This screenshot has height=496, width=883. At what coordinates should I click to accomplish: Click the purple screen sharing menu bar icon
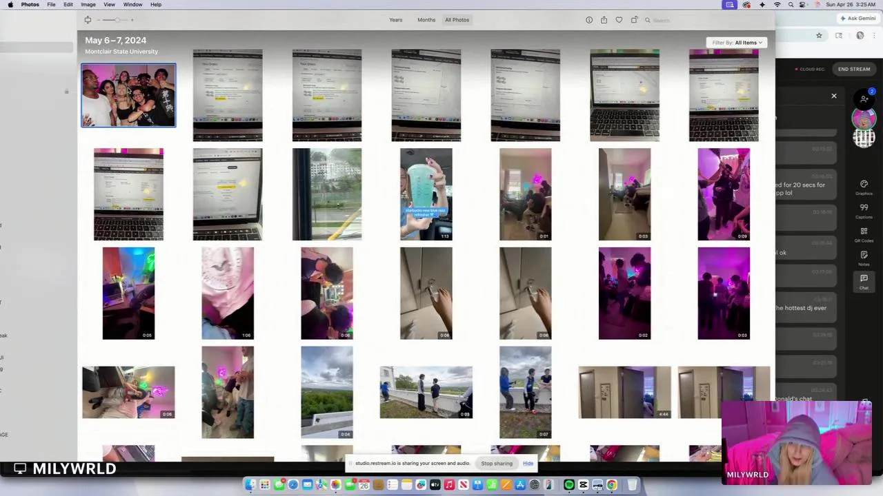(730, 5)
